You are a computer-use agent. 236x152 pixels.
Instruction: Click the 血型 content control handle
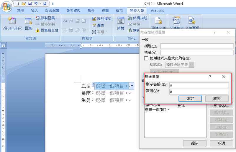93,85
